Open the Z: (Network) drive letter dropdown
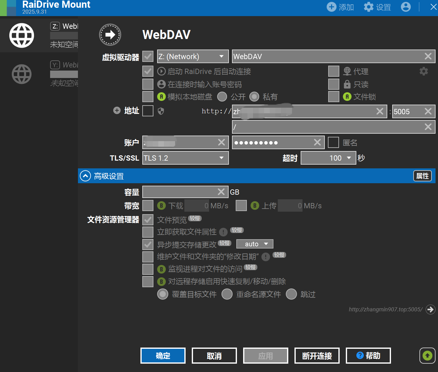This screenshot has width=438, height=372. (193, 56)
